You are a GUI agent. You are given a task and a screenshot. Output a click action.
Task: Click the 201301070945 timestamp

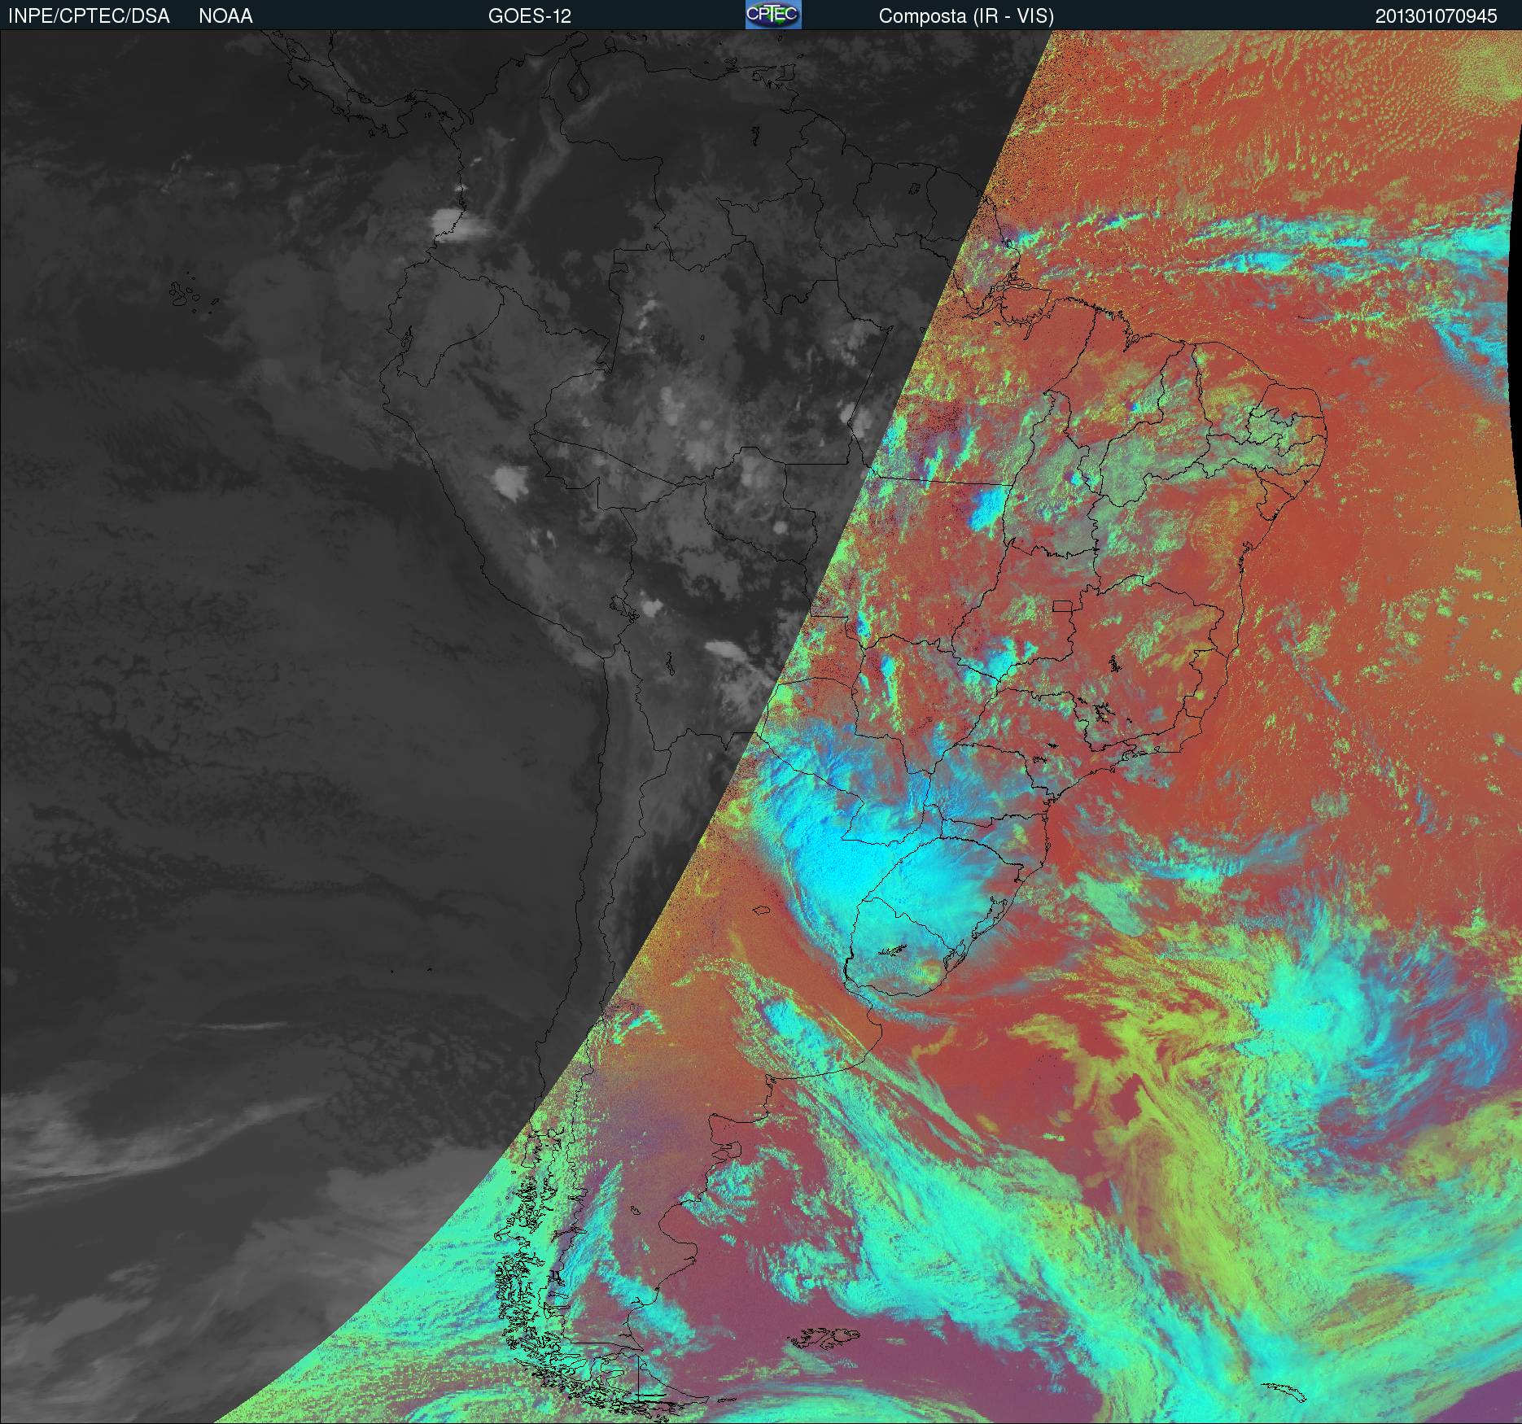coord(1437,16)
